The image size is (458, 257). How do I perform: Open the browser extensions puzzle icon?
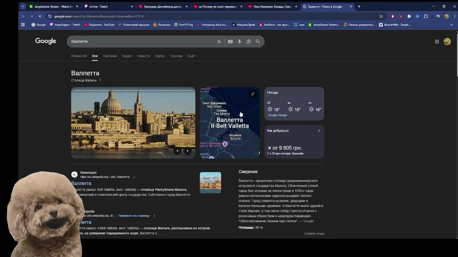426,16
